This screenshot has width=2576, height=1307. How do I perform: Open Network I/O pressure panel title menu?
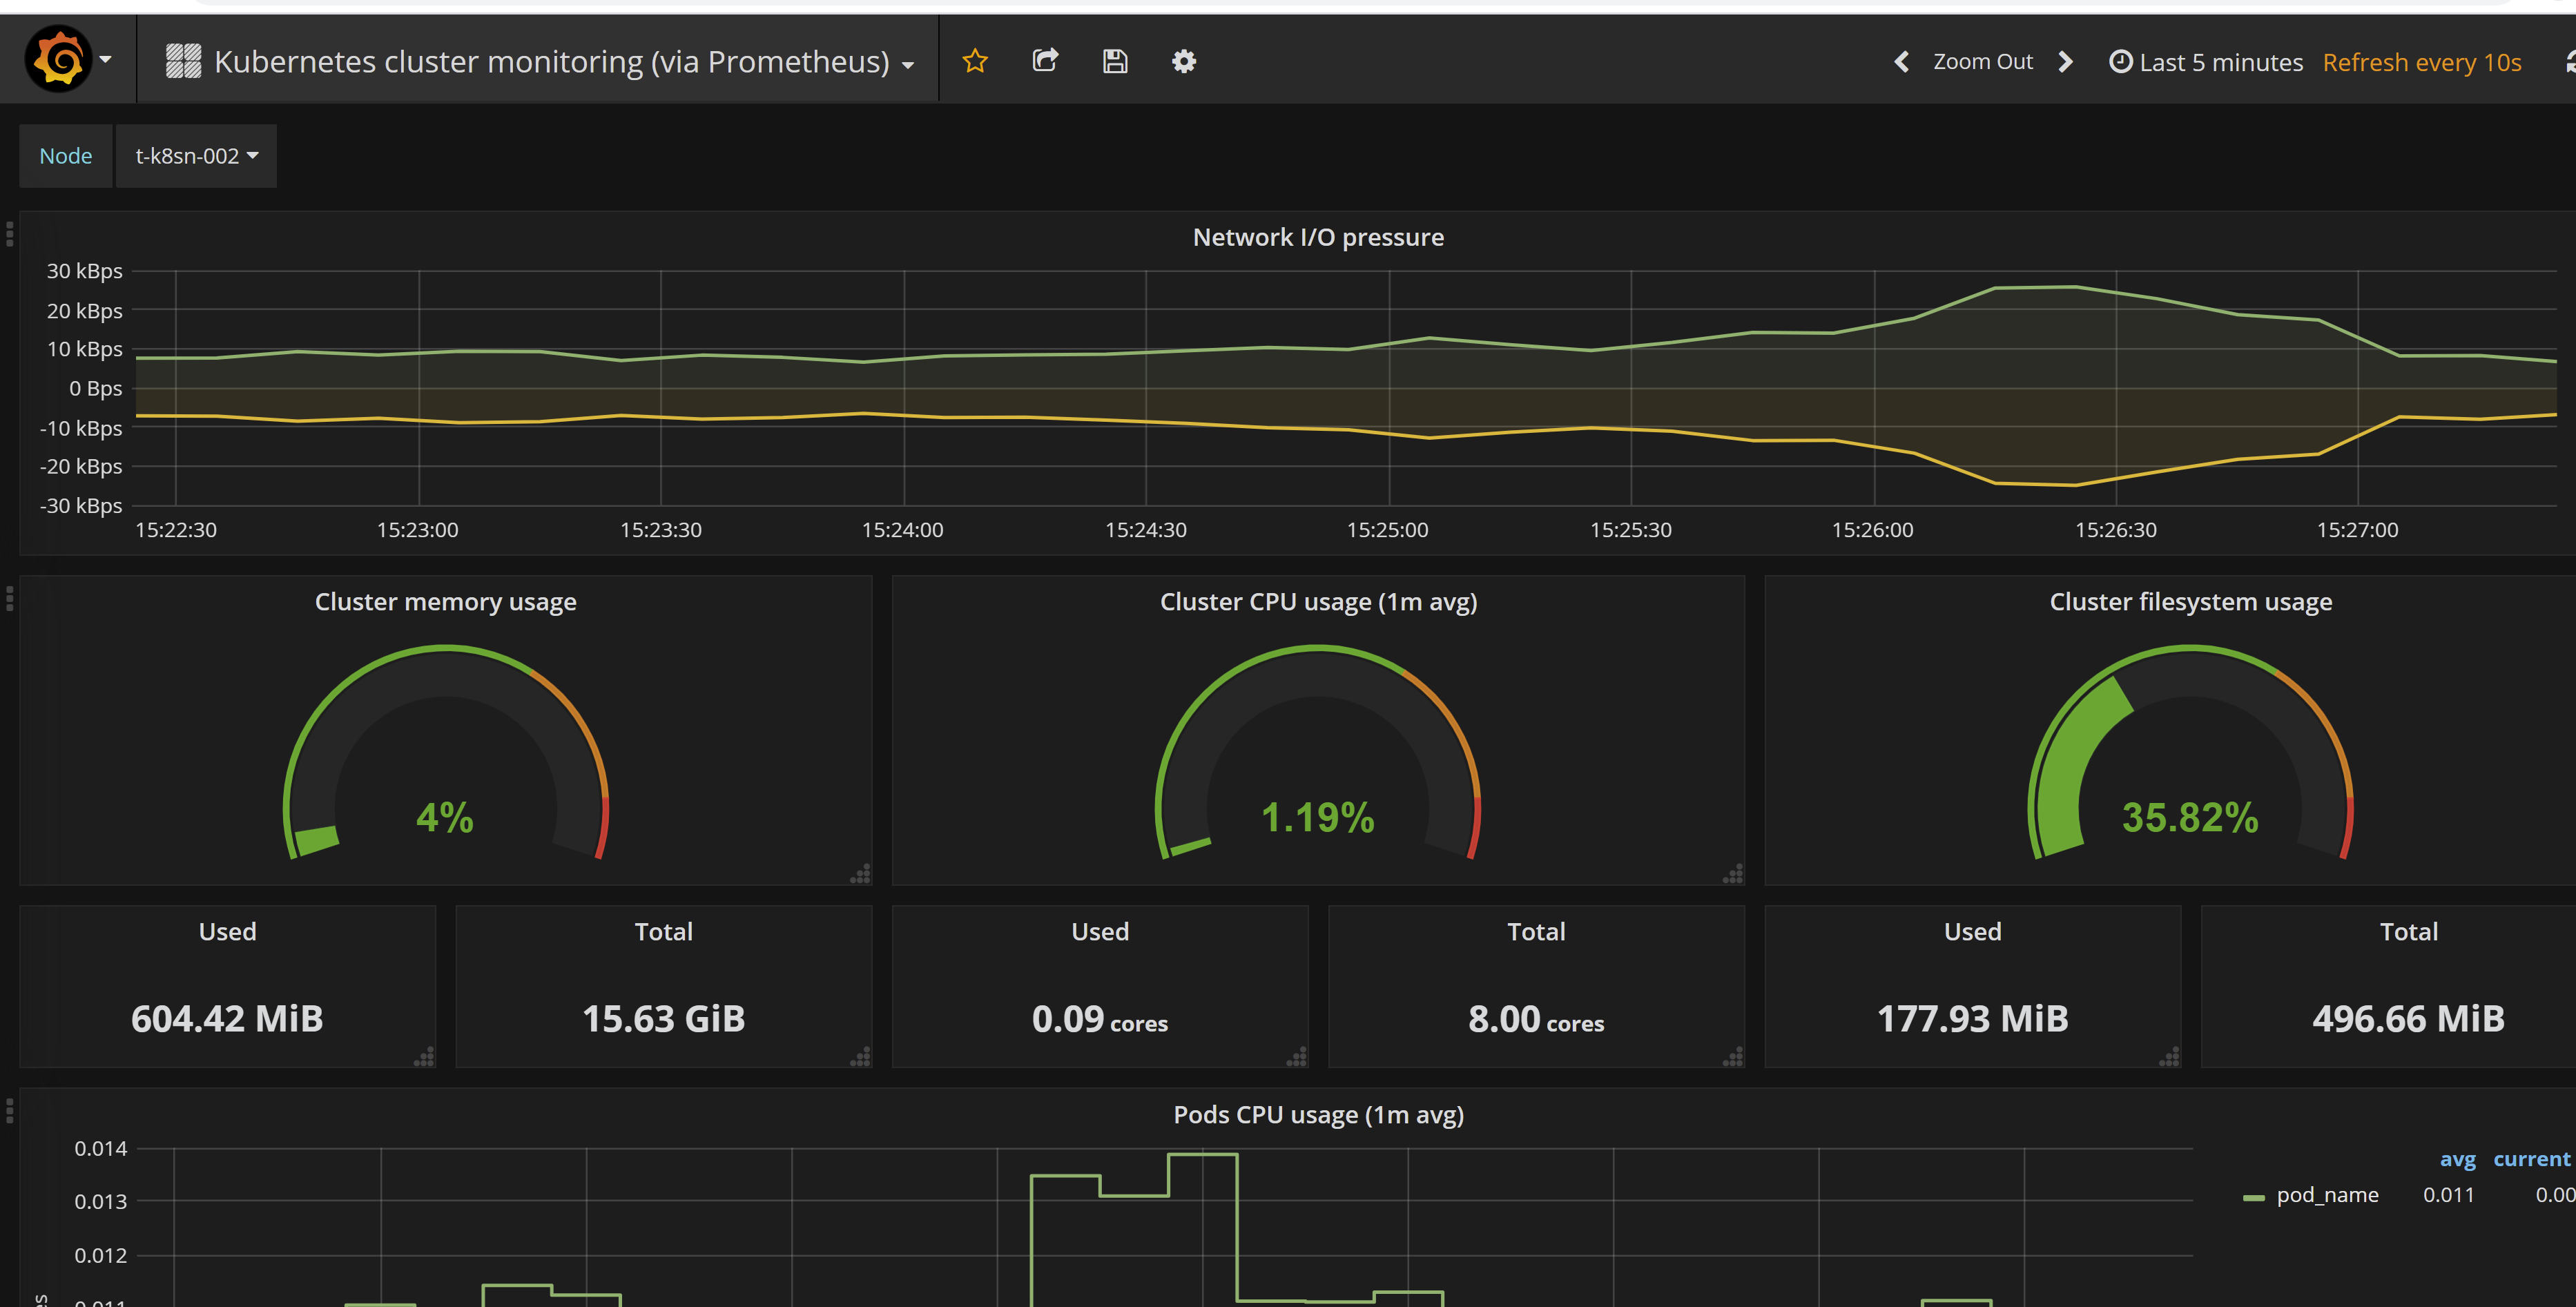click(1318, 237)
